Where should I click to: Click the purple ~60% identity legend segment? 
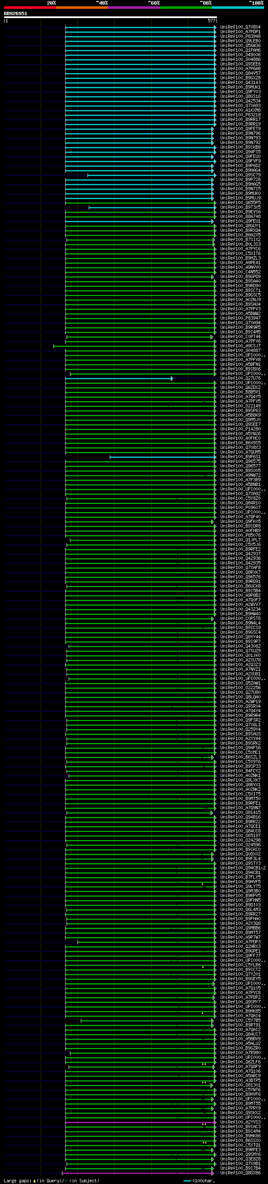134,8
